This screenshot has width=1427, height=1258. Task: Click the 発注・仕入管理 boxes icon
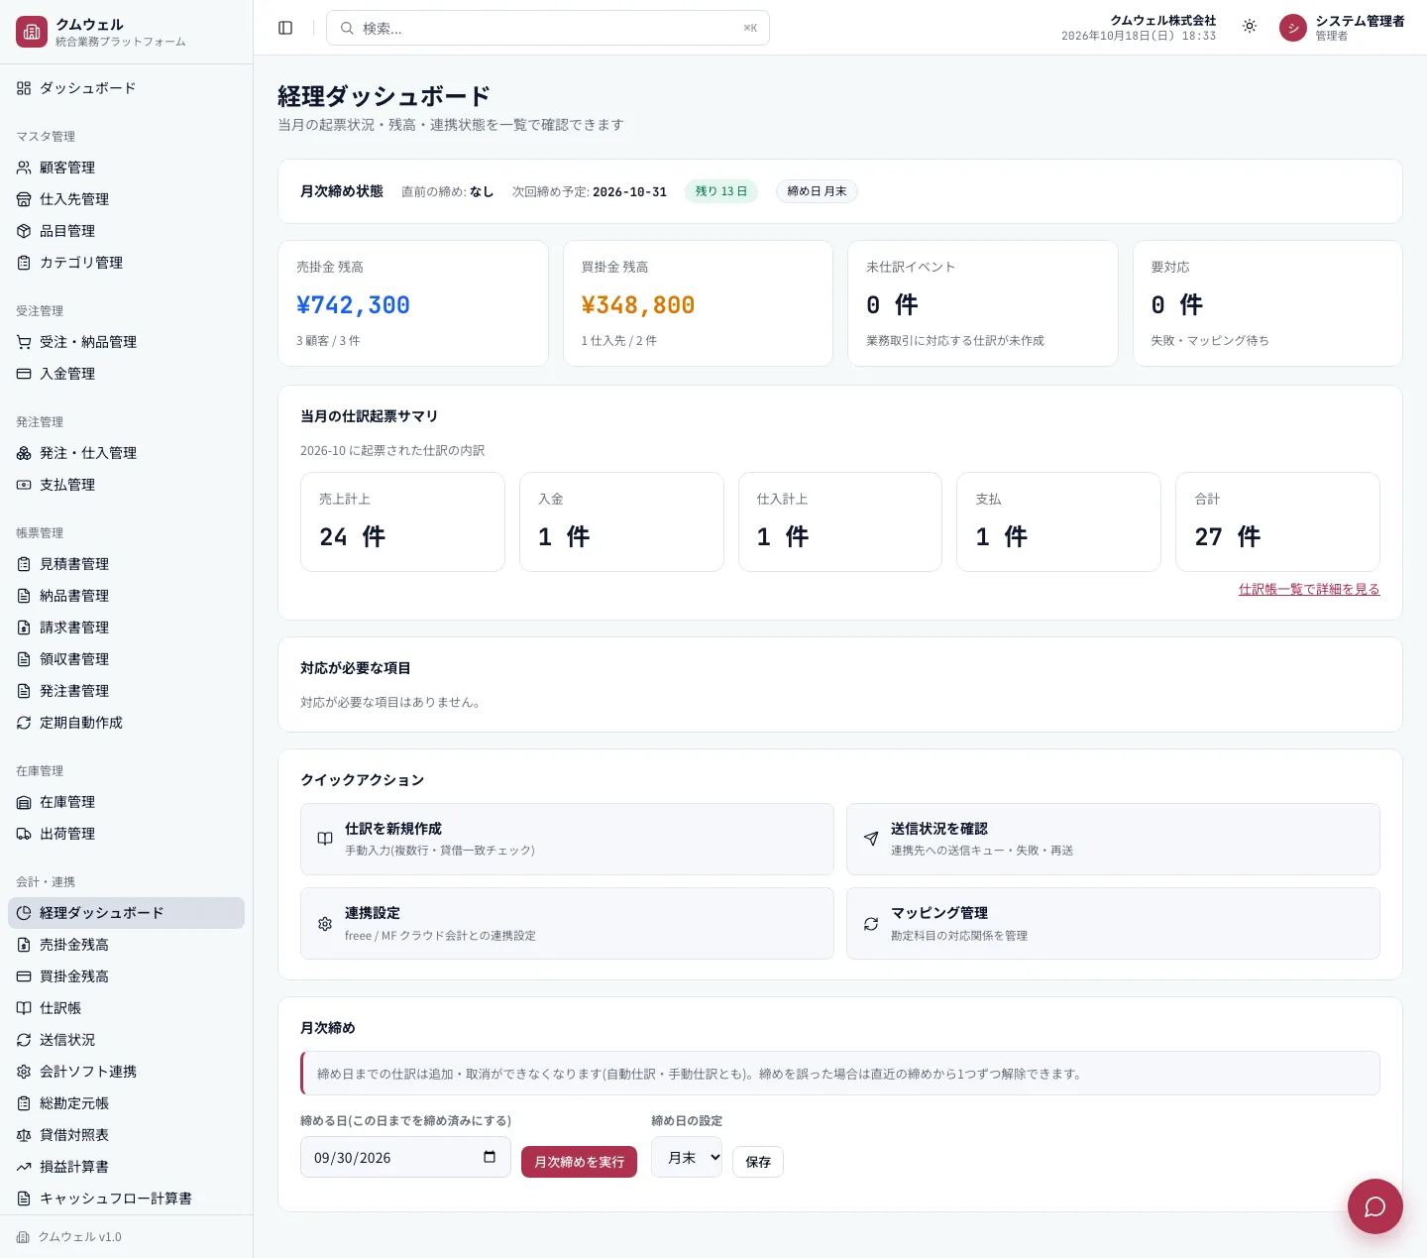[x=24, y=453]
